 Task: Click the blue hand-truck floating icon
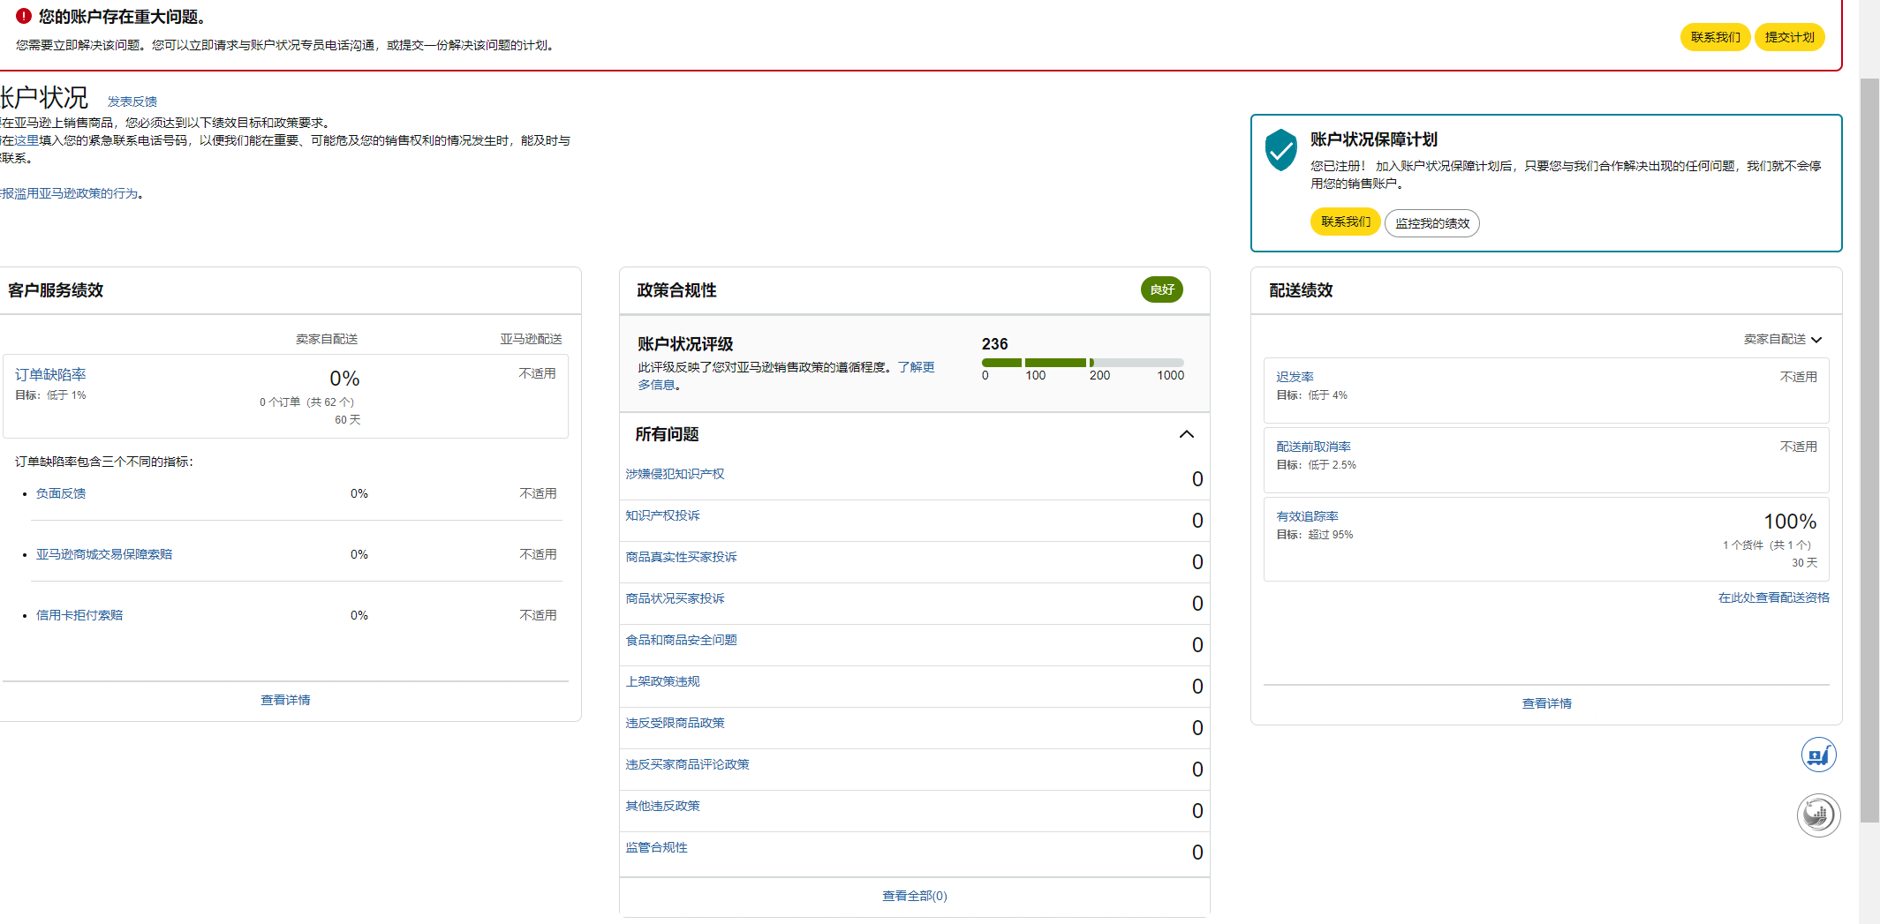tap(1818, 755)
